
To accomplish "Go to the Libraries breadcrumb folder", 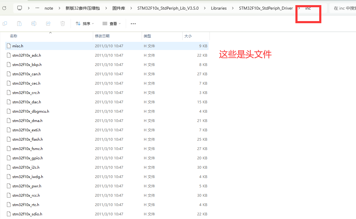I will tap(219, 8).
